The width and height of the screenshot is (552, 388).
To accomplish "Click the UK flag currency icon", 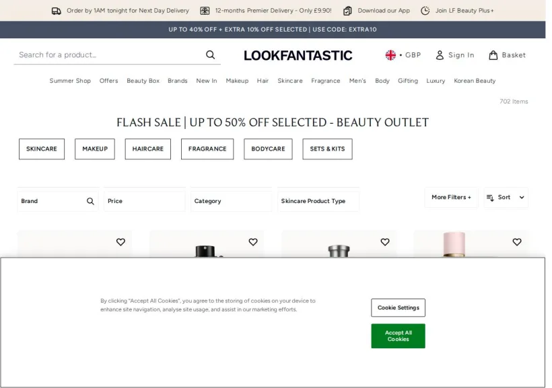I will 390,55.
